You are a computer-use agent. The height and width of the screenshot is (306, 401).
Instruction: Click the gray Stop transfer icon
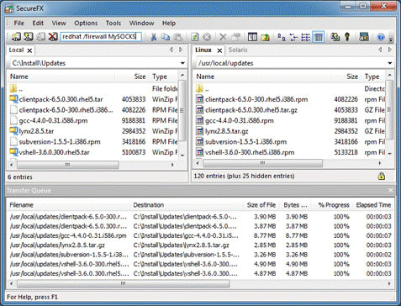[207, 37]
